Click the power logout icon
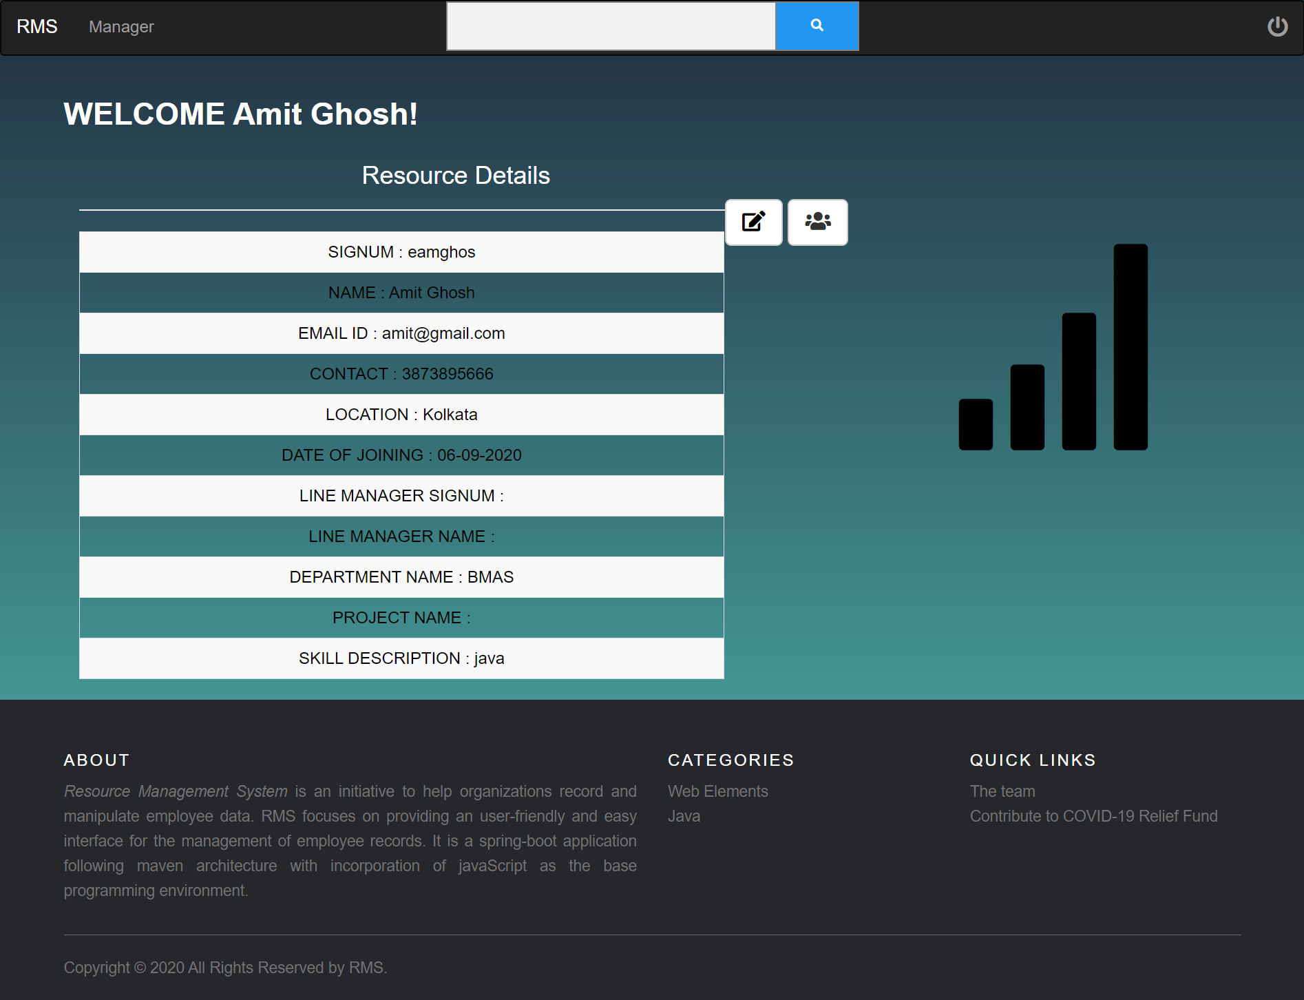This screenshot has width=1304, height=1000. coord(1277,26)
